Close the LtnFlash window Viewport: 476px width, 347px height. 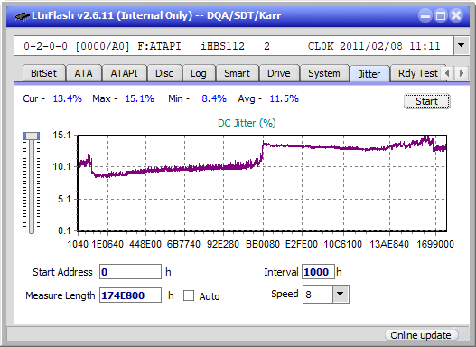(456, 15)
